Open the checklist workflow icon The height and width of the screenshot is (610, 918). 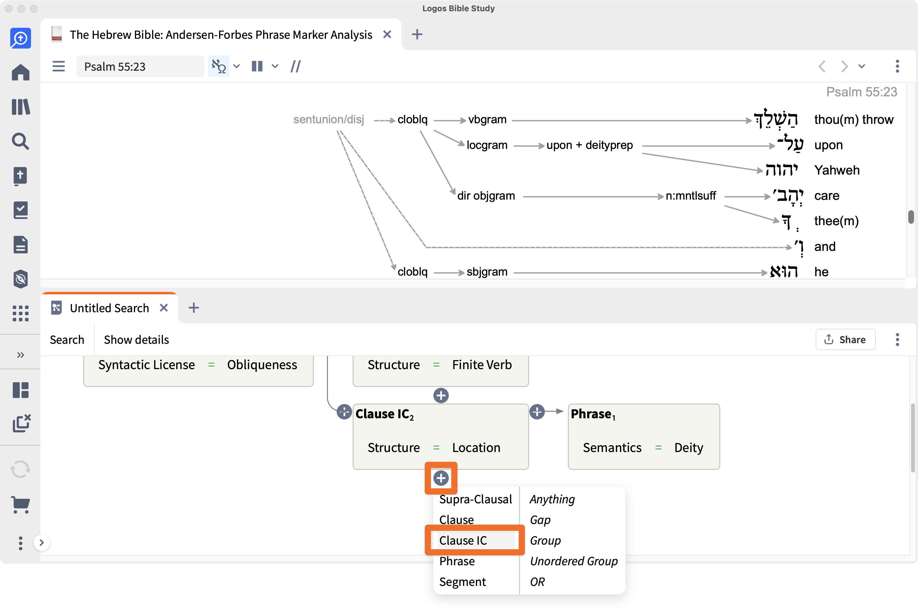pos(20,210)
